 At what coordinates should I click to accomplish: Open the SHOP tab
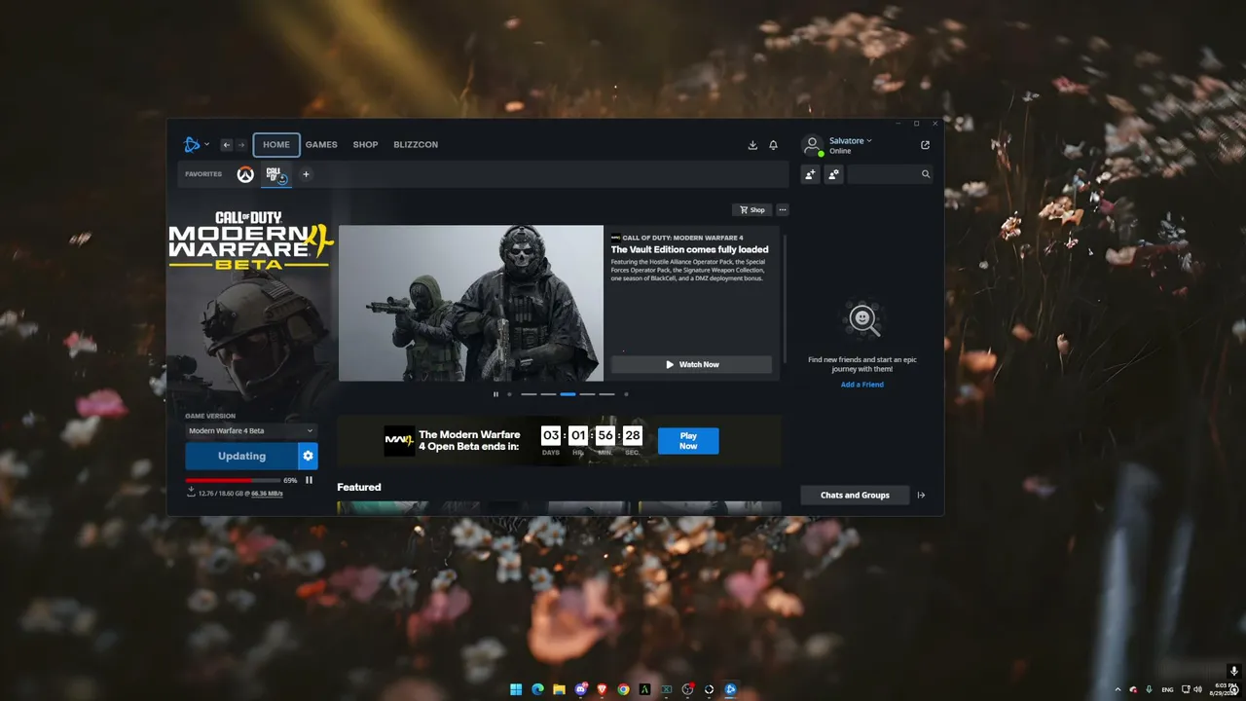(365, 145)
